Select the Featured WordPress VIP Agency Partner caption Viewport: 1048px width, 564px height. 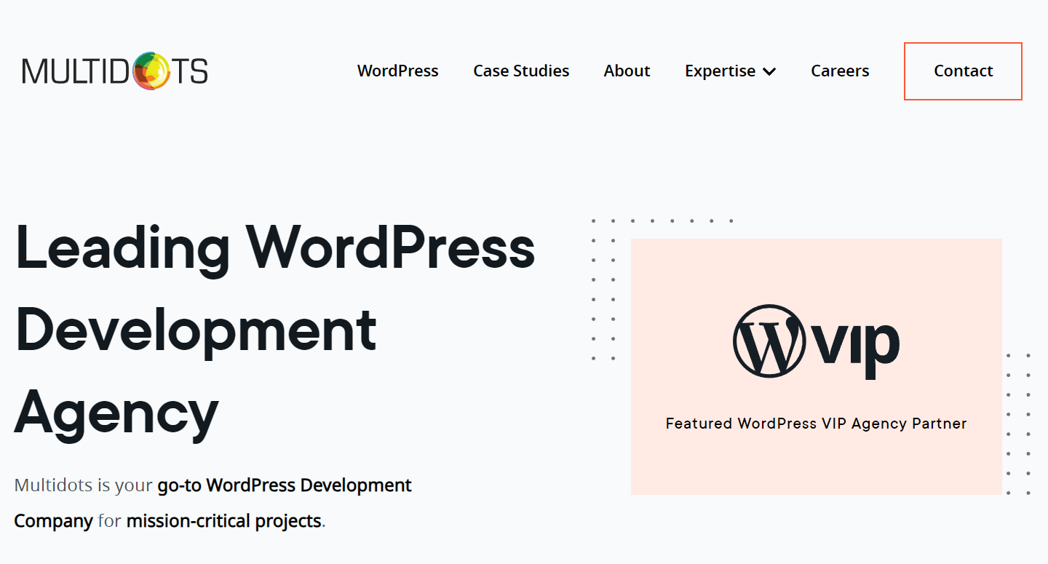[x=816, y=424]
